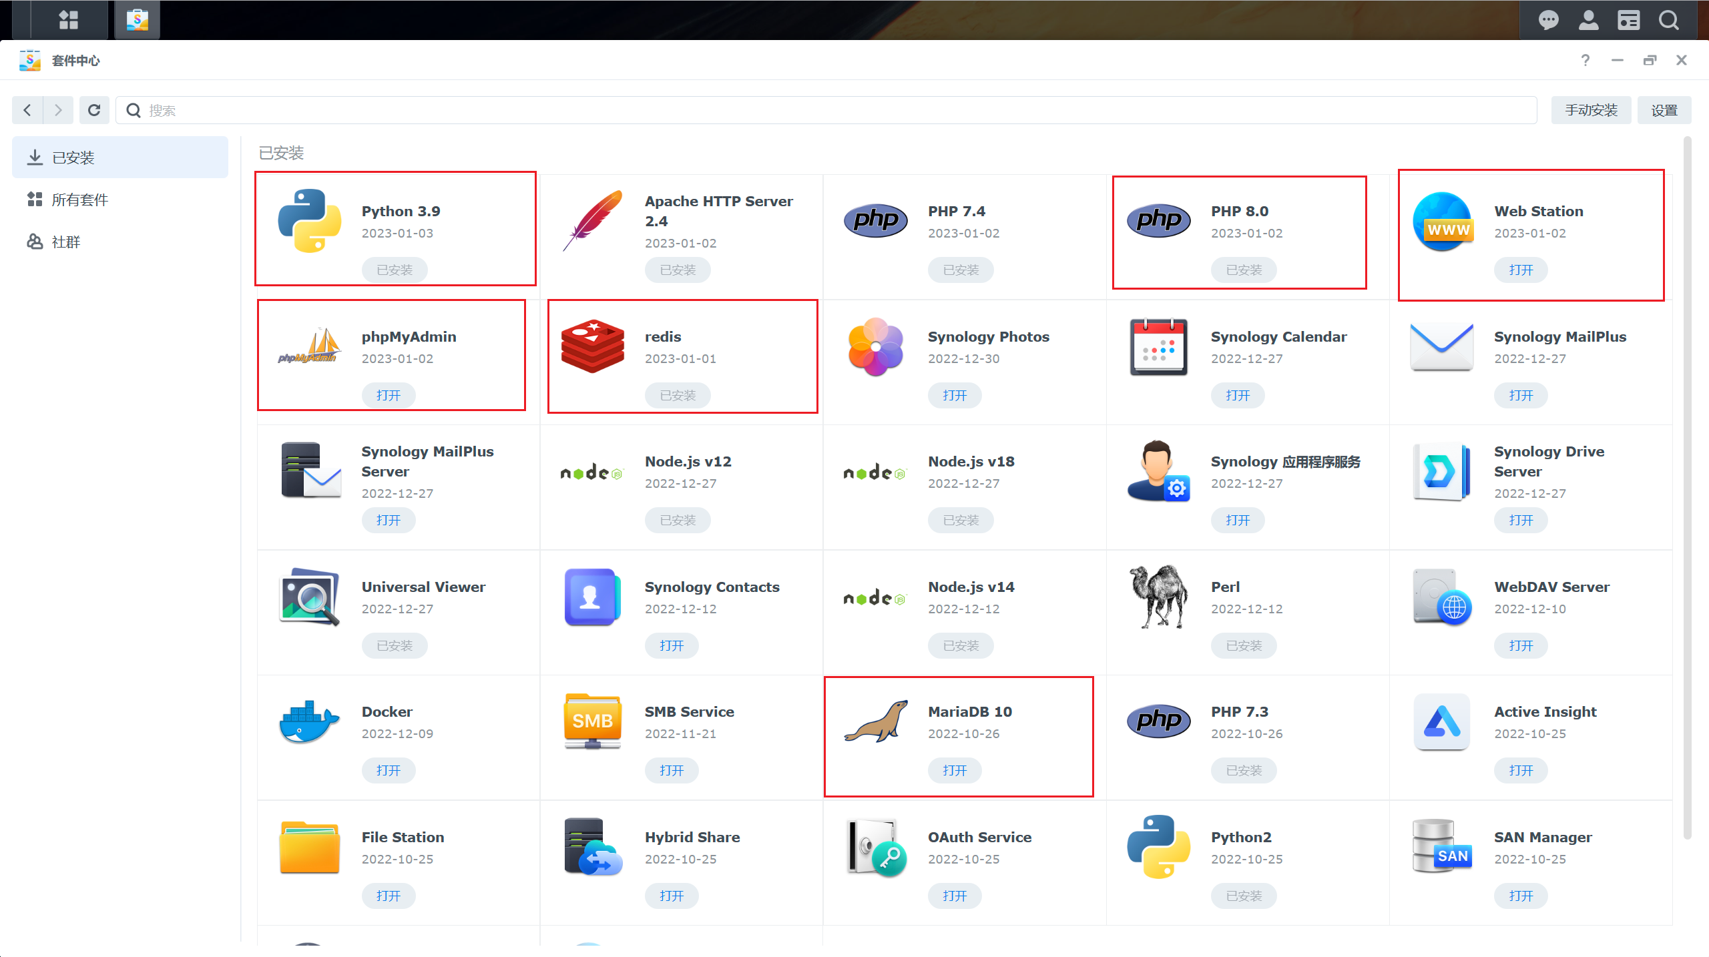The image size is (1709, 957).
Task: Click the redis red stack icon
Action: [593, 346]
